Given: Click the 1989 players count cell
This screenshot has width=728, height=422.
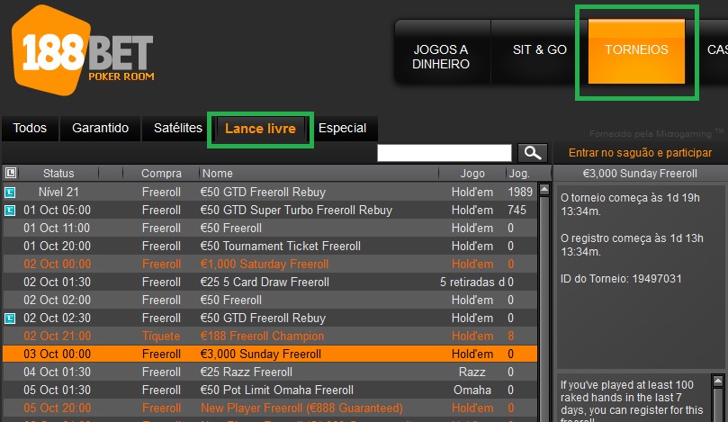Looking at the screenshot, I should tap(520, 193).
